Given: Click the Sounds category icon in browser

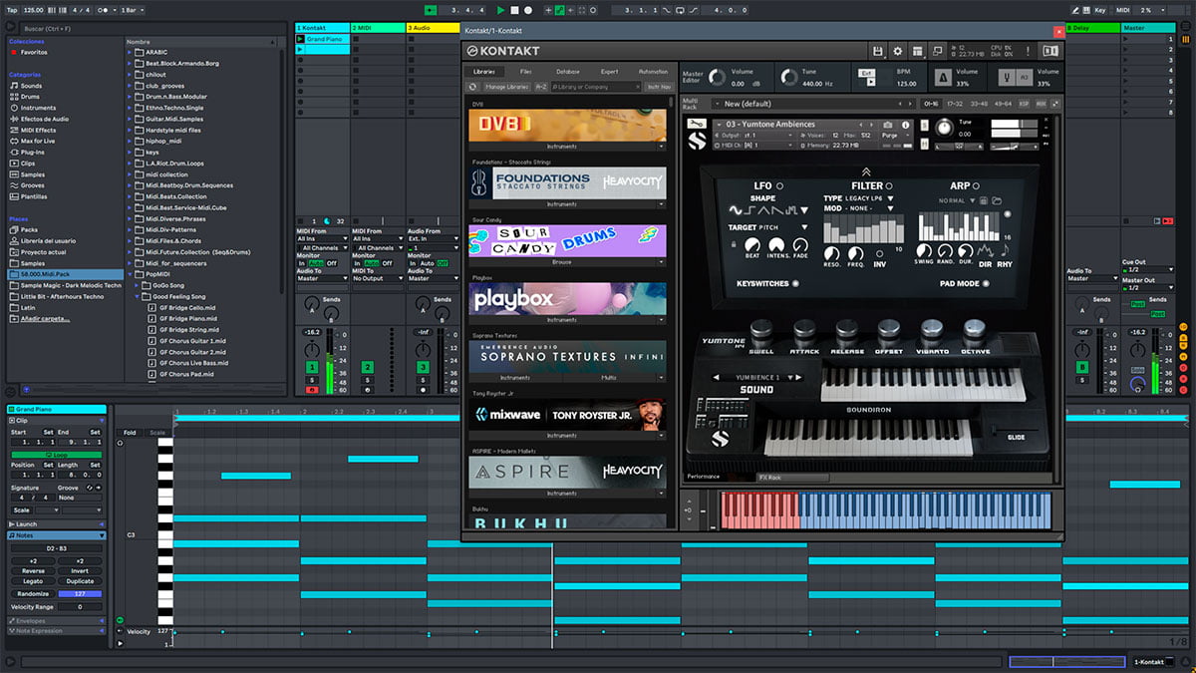Looking at the screenshot, I should (14, 86).
